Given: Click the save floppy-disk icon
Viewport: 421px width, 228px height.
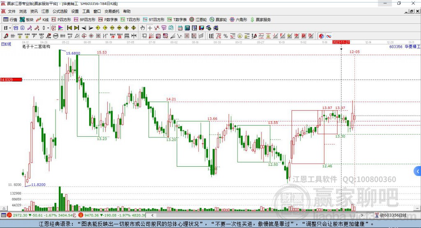Looking at the screenshot, I should point(201,28).
